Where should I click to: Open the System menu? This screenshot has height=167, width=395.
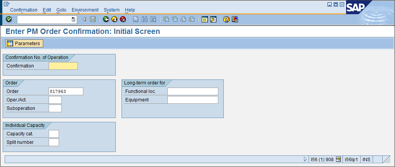point(111,10)
